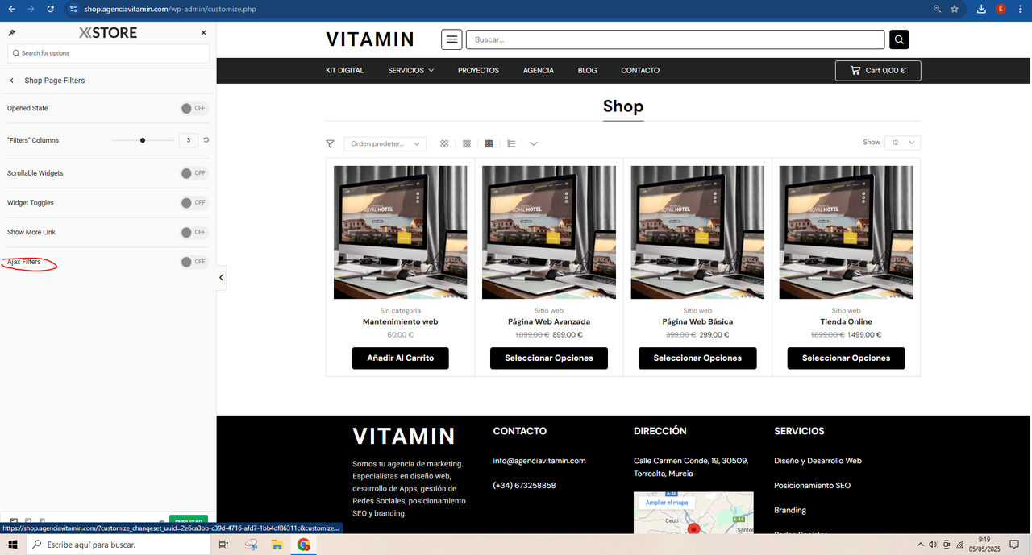The height and width of the screenshot is (555, 1032).
Task: Bookmark this page with star icon
Action: (x=955, y=9)
